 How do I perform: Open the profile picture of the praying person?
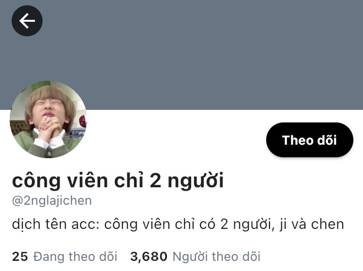tap(48, 120)
